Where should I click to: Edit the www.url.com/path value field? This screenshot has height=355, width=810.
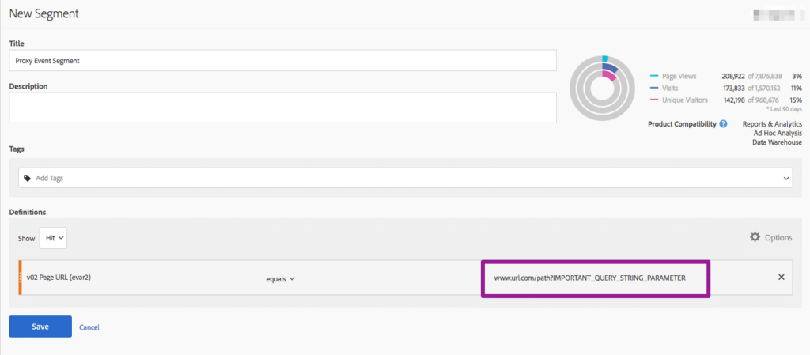[x=595, y=278]
